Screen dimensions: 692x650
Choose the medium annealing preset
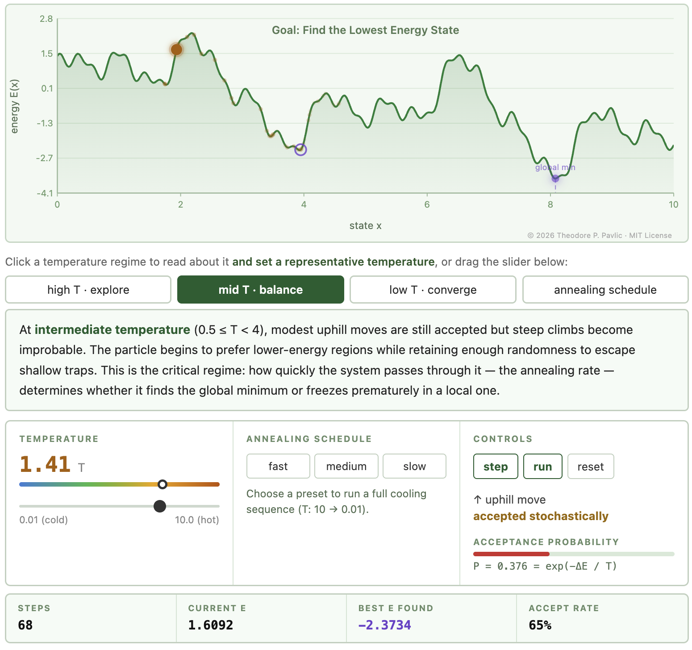click(346, 466)
